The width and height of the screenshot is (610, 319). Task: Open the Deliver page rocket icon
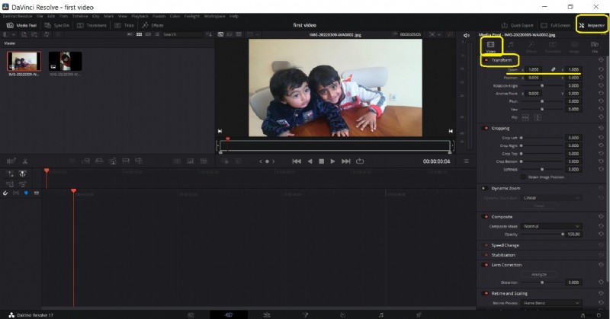point(419,315)
